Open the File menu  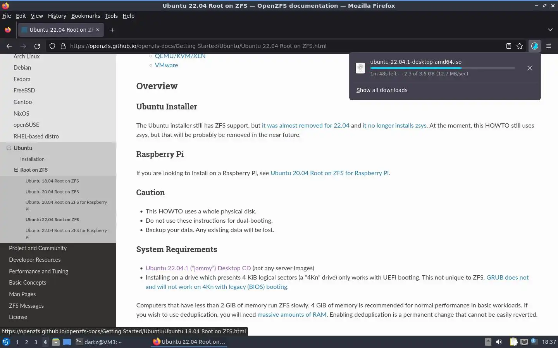(x=7, y=16)
